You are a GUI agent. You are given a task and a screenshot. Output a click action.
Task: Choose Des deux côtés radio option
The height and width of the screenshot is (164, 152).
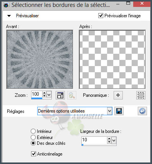point(33,143)
